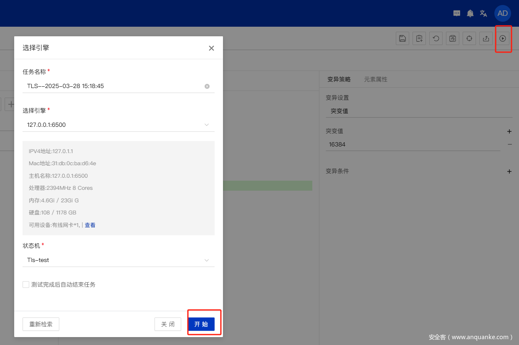Open the 状态机 dropdown showing Tls-test
519x345 pixels.
coord(118,260)
